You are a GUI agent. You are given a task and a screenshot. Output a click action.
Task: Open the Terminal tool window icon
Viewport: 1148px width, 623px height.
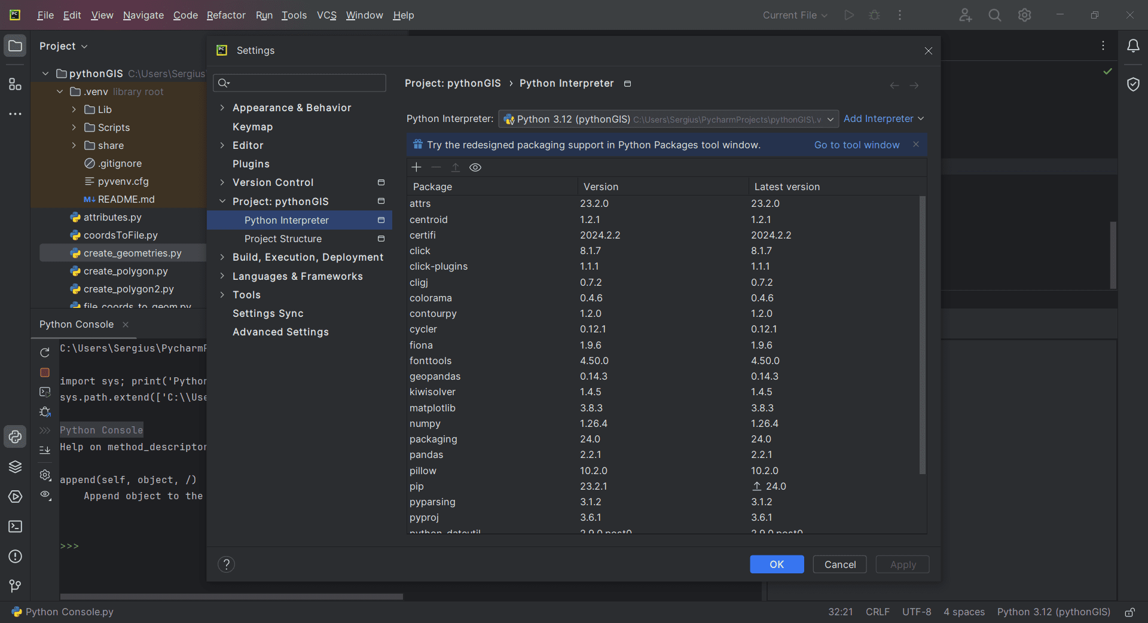pos(15,527)
